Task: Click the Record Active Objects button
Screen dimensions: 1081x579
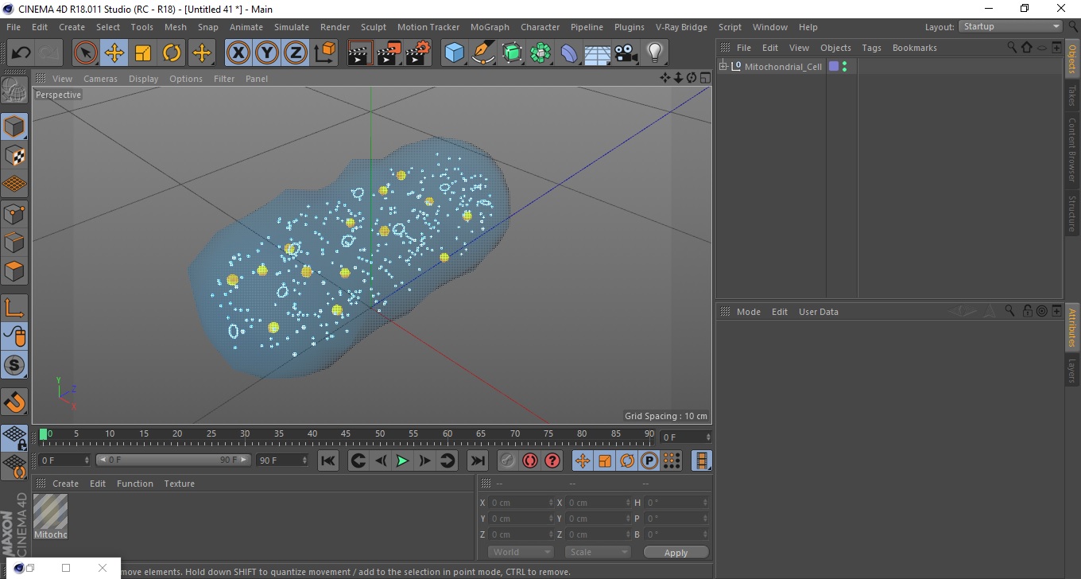Action: (508, 460)
